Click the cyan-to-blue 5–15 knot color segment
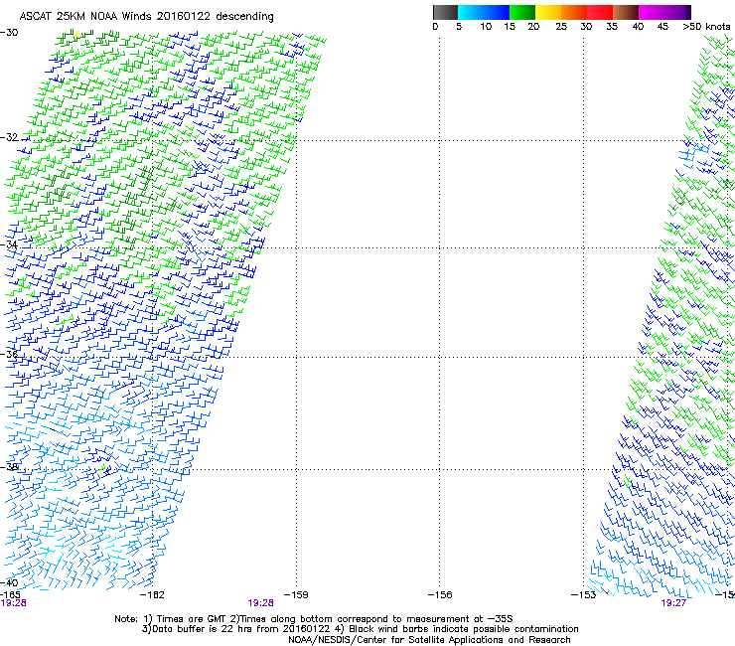This screenshot has height=646, width=735. pyautogui.click(x=484, y=12)
